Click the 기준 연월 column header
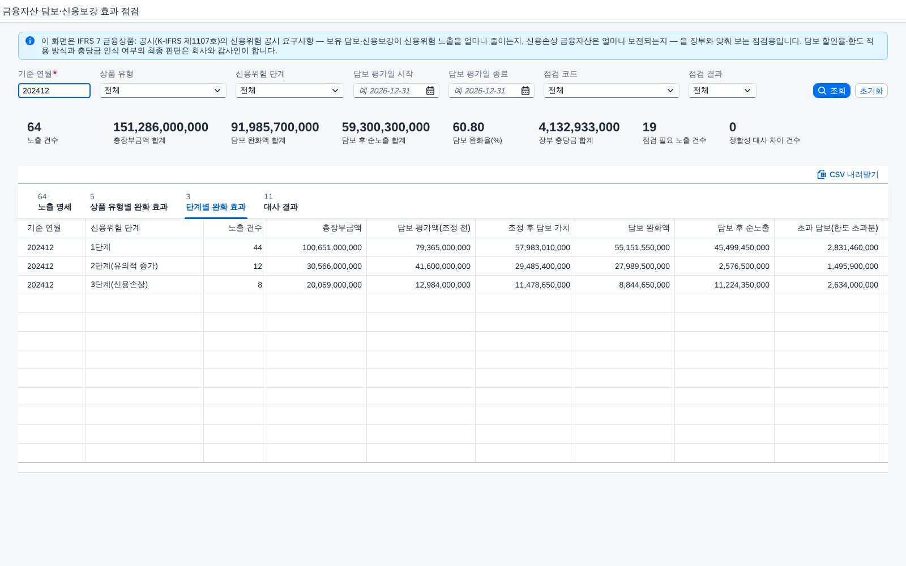 [52, 228]
